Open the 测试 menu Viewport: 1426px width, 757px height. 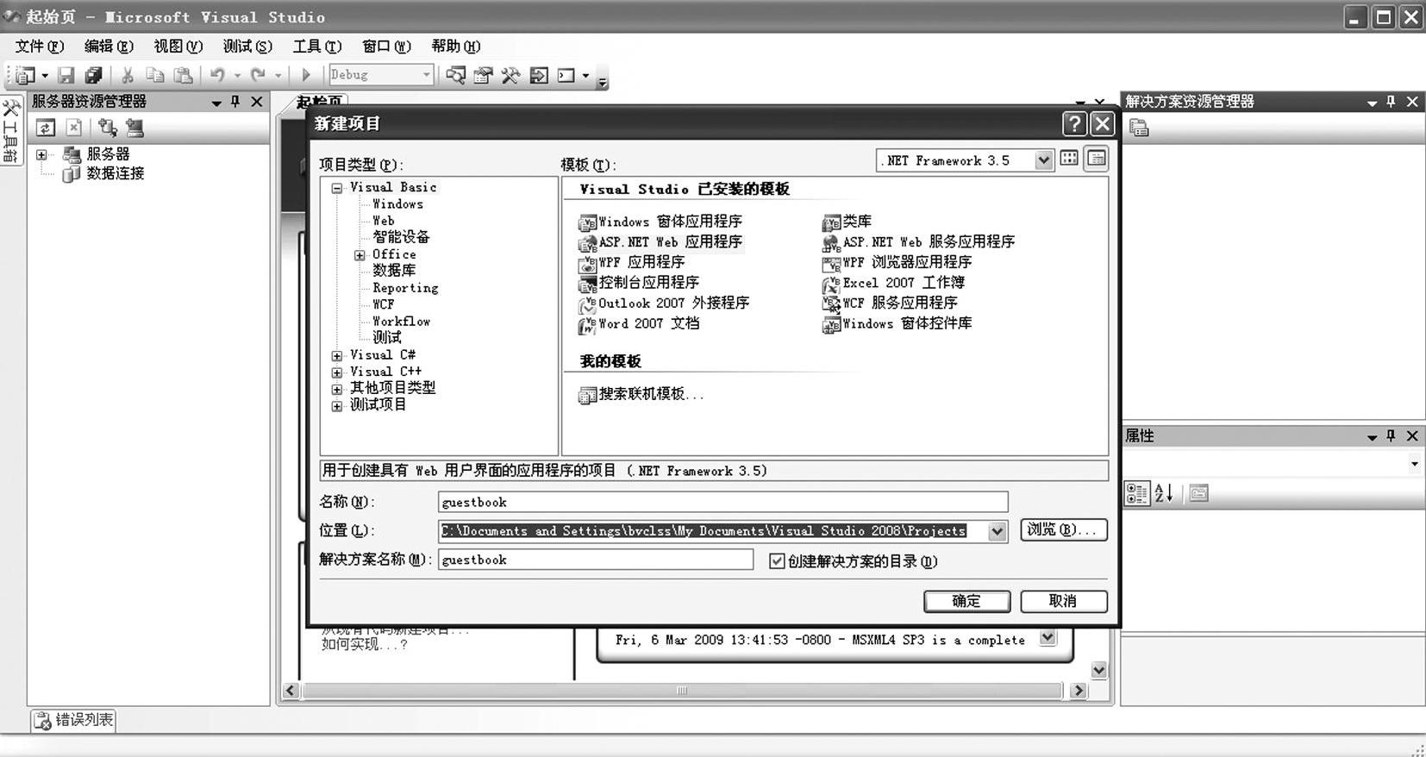pos(247,47)
